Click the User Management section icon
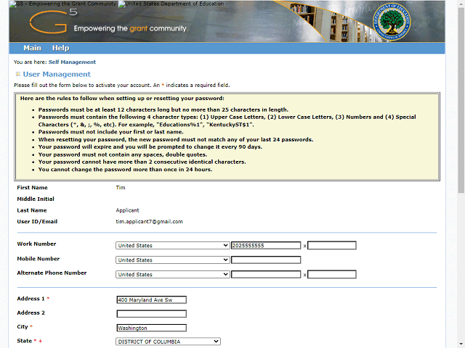 pos(17,74)
